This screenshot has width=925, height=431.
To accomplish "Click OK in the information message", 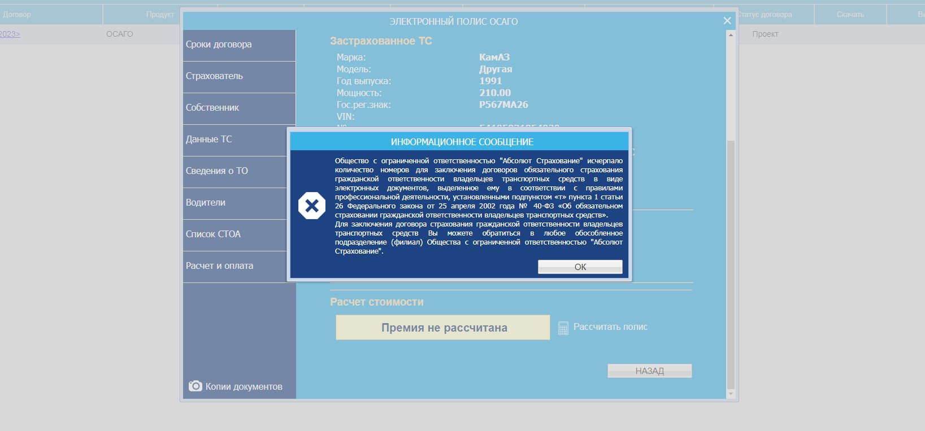I will pyautogui.click(x=580, y=267).
